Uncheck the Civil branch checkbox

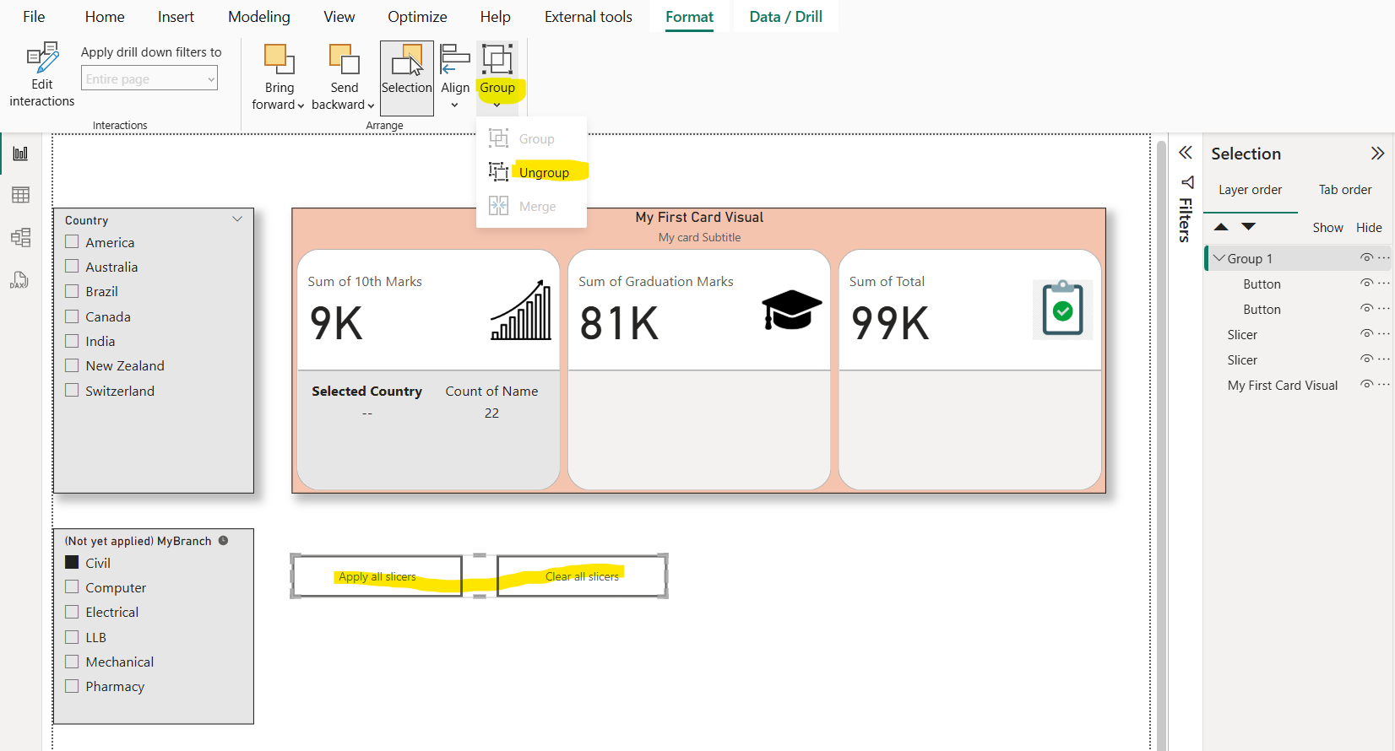click(73, 563)
